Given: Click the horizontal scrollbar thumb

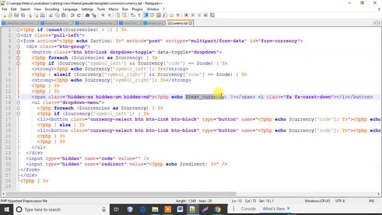Looking at the screenshot, I should pos(121,193).
